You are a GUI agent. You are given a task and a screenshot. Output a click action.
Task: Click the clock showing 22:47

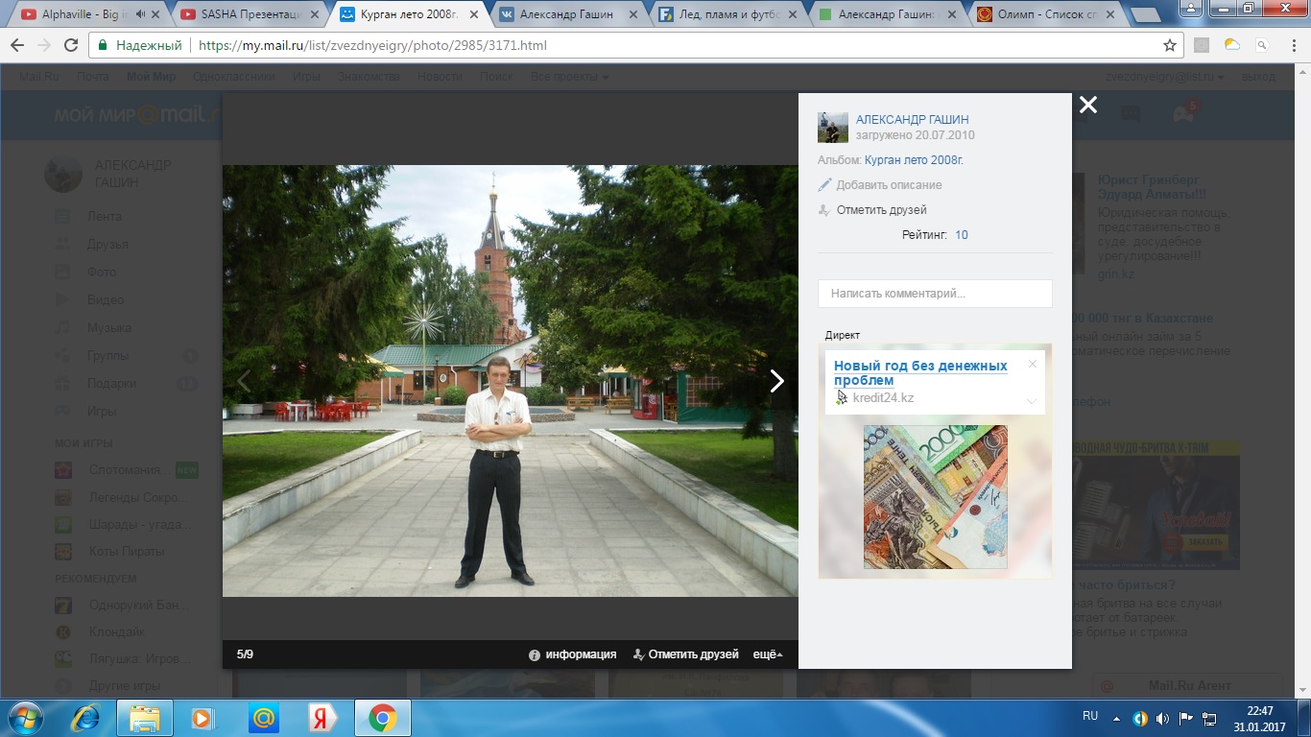[1260, 711]
